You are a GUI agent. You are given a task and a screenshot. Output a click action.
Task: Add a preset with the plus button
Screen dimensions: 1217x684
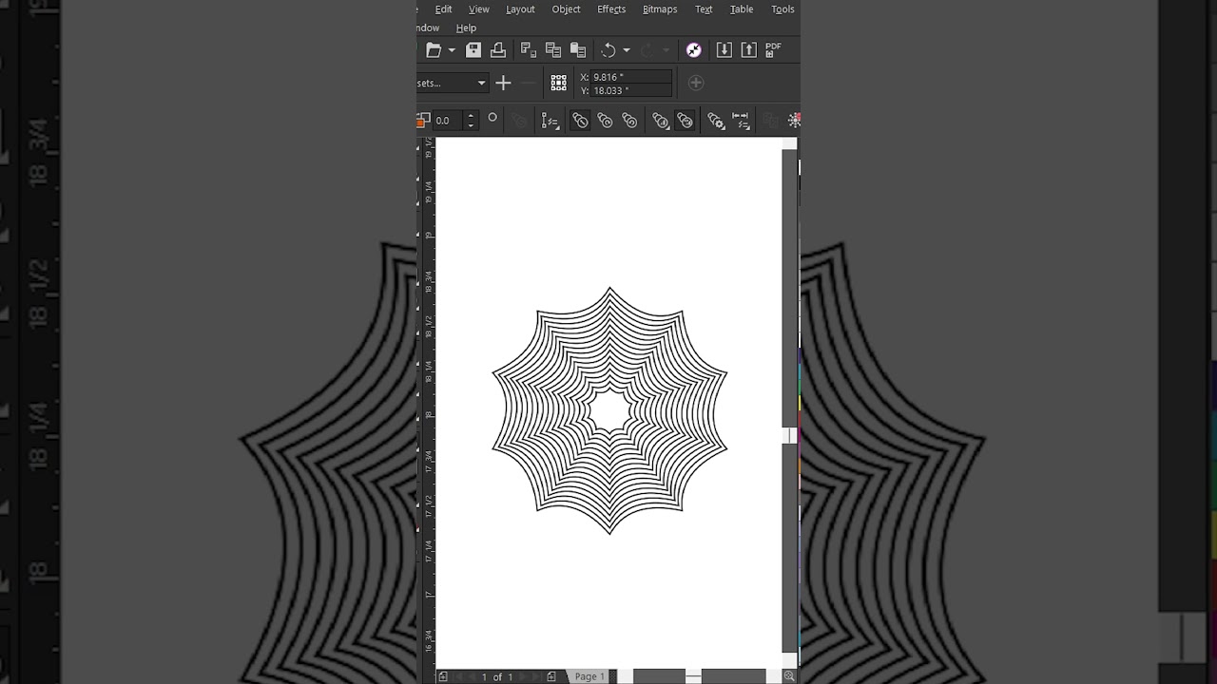click(x=503, y=84)
